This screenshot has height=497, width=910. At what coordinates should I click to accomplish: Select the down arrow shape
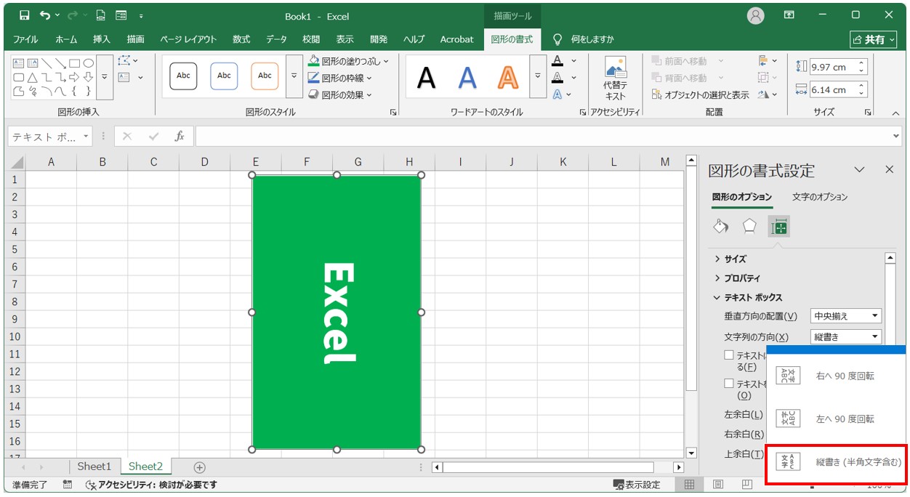point(89,77)
